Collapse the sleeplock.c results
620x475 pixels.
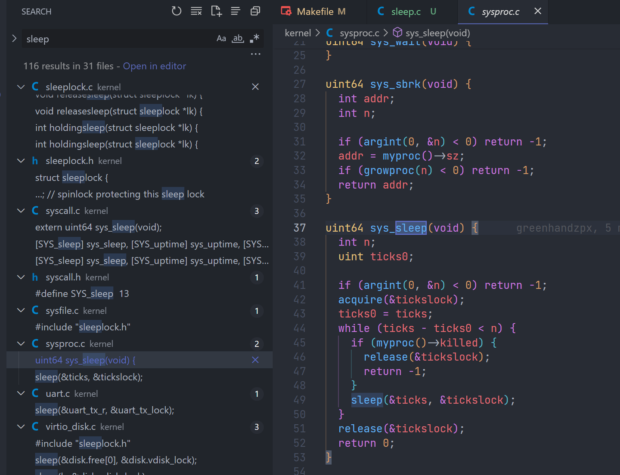(21, 87)
